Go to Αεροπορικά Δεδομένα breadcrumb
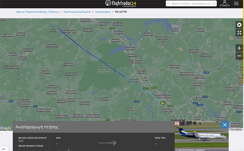Image resolution: width=244 pixels, height=151 pixels. point(77,12)
